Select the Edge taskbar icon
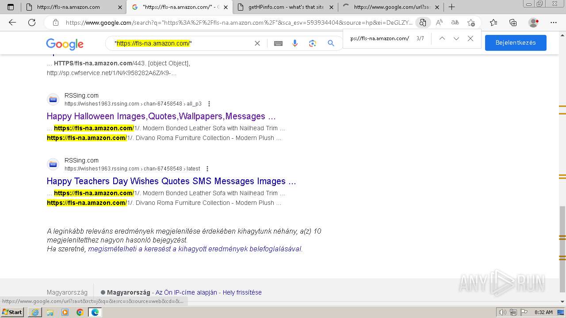The image size is (566, 318). [95, 312]
